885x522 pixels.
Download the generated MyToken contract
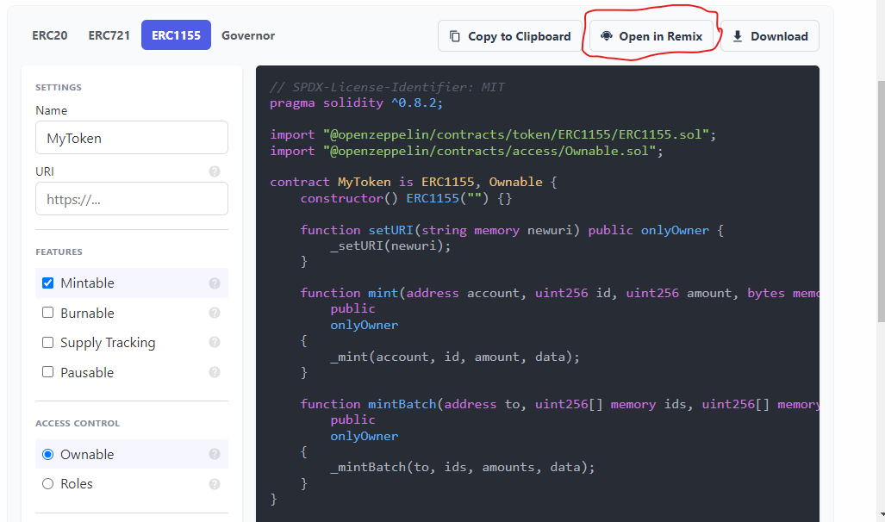click(770, 35)
